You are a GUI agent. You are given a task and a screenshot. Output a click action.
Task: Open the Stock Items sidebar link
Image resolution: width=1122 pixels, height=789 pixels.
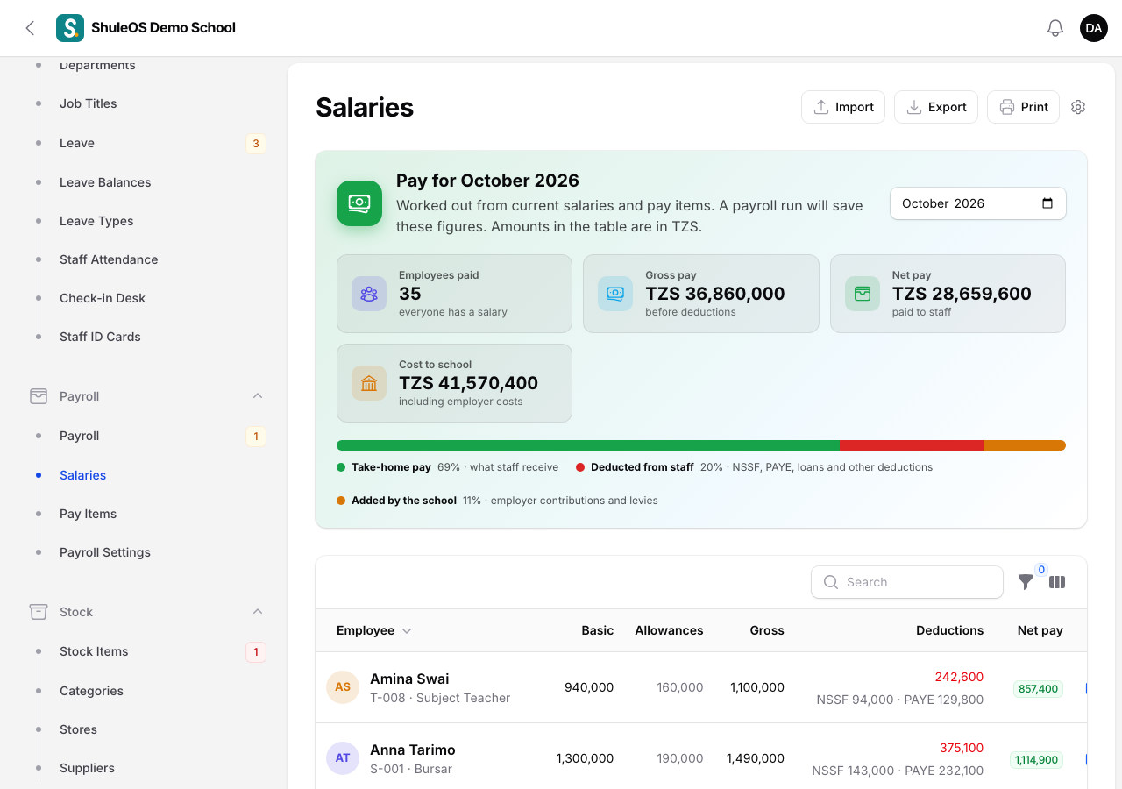tap(94, 651)
